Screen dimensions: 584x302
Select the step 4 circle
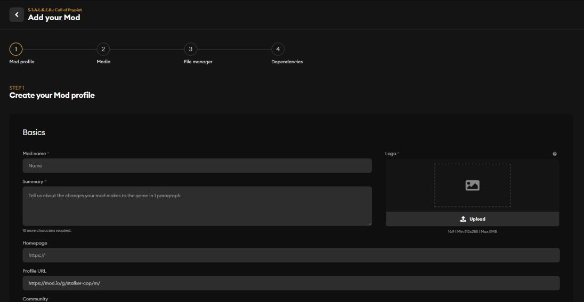pos(278,49)
